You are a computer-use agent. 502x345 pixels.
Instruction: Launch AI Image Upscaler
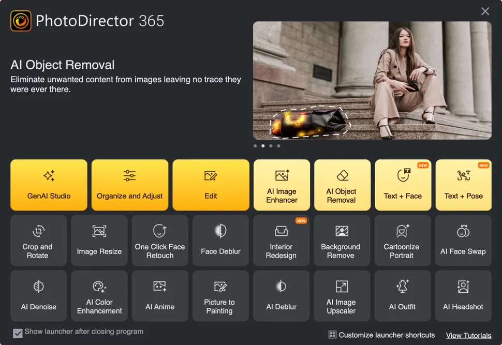tap(341, 296)
